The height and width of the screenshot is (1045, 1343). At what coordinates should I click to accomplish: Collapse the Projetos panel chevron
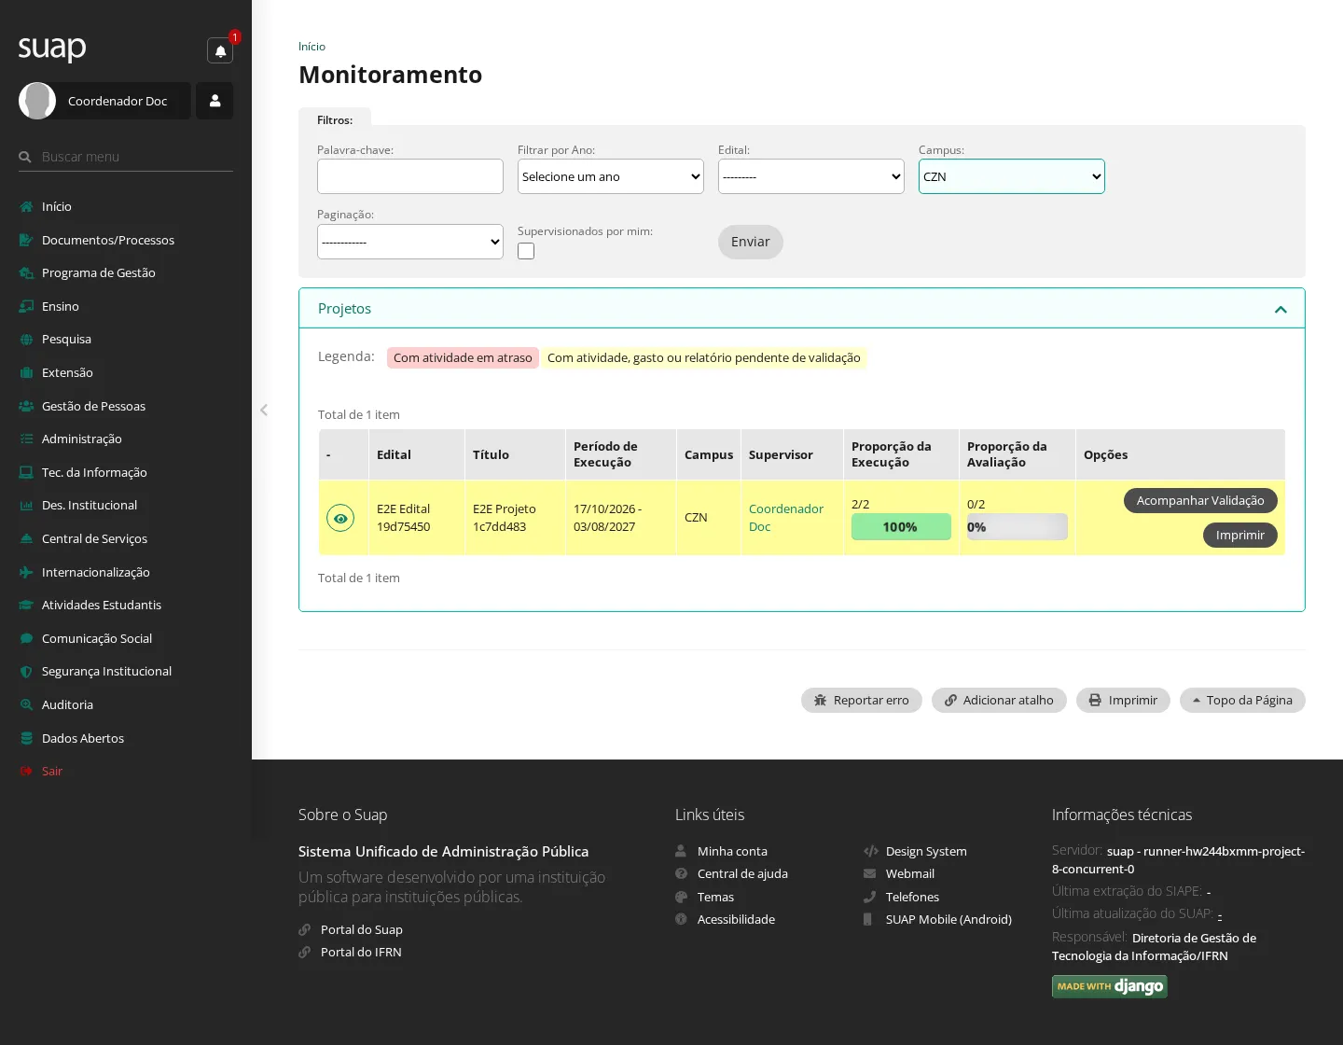coord(1281,310)
